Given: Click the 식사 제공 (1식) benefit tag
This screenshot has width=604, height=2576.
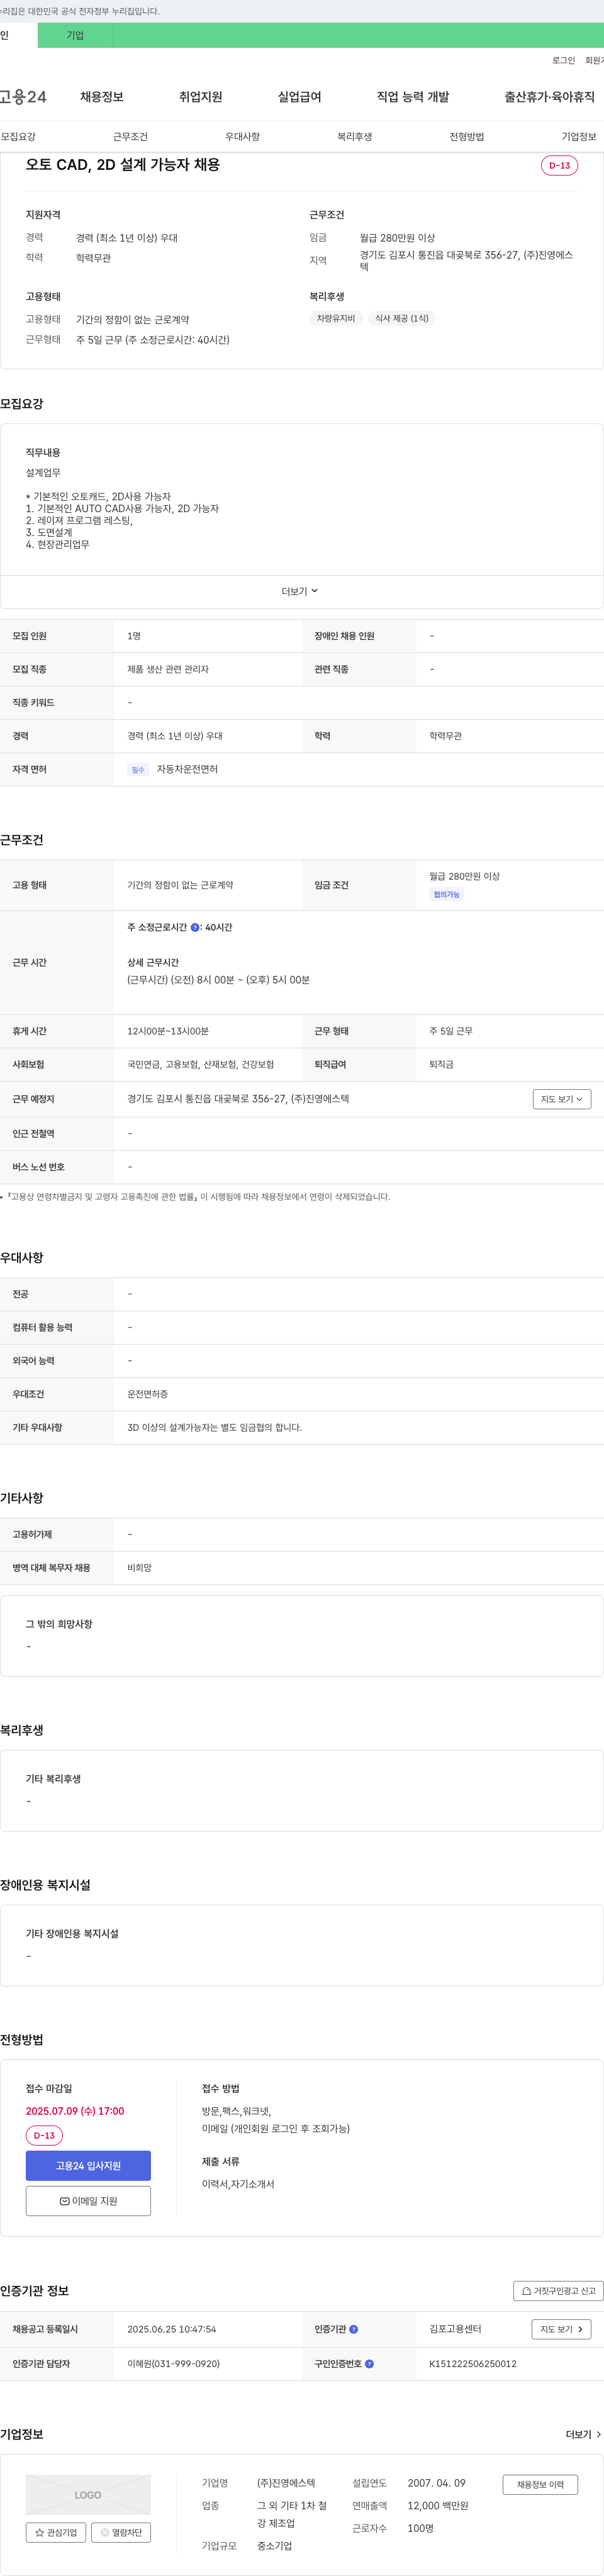Looking at the screenshot, I should 402,318.
